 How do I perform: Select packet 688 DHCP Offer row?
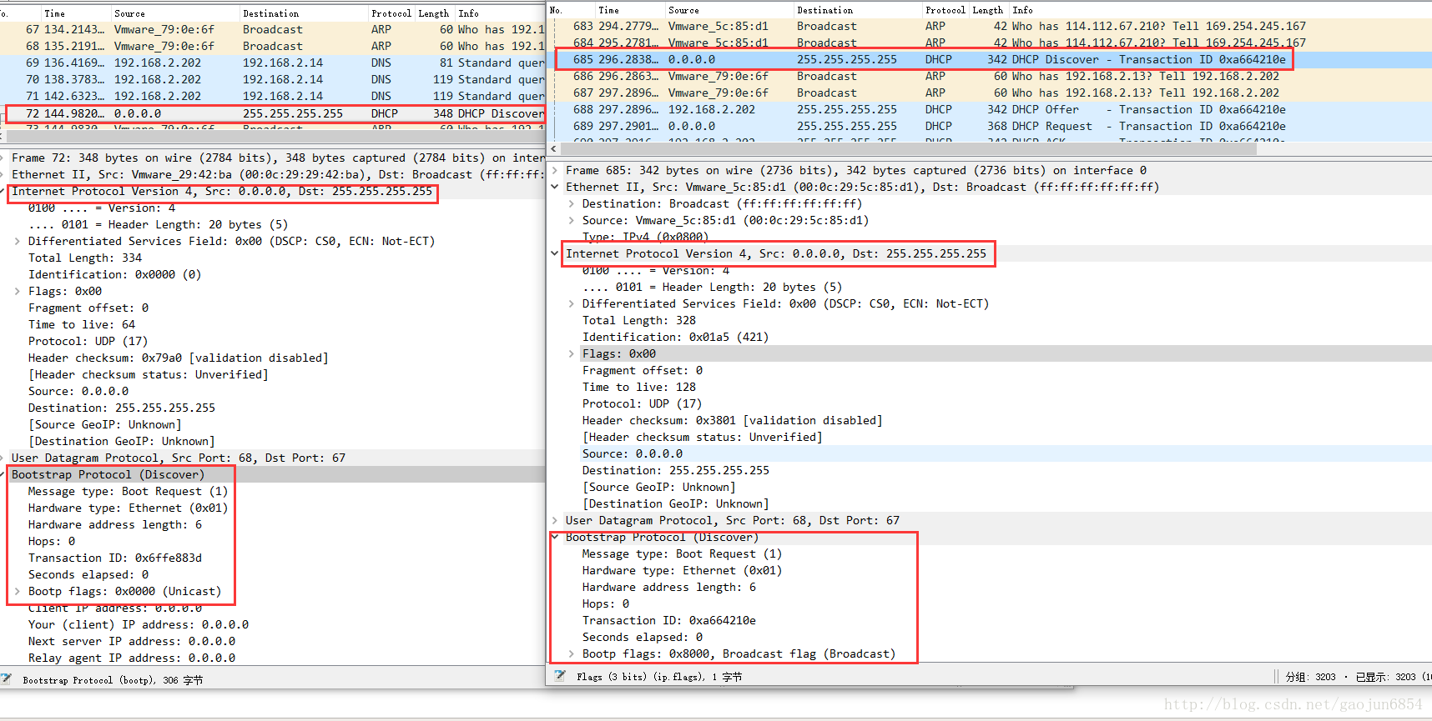point(989,109)
